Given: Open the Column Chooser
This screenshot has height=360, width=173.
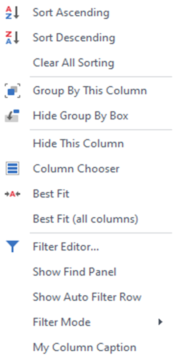Looking at the screenshot, I should [76, 169].
